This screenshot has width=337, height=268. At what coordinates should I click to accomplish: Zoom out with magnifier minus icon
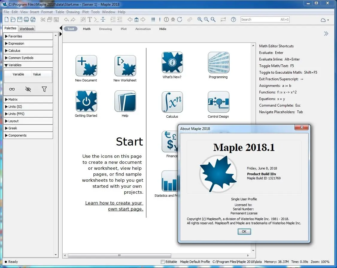pyautogui.click(x=207, y=19)
